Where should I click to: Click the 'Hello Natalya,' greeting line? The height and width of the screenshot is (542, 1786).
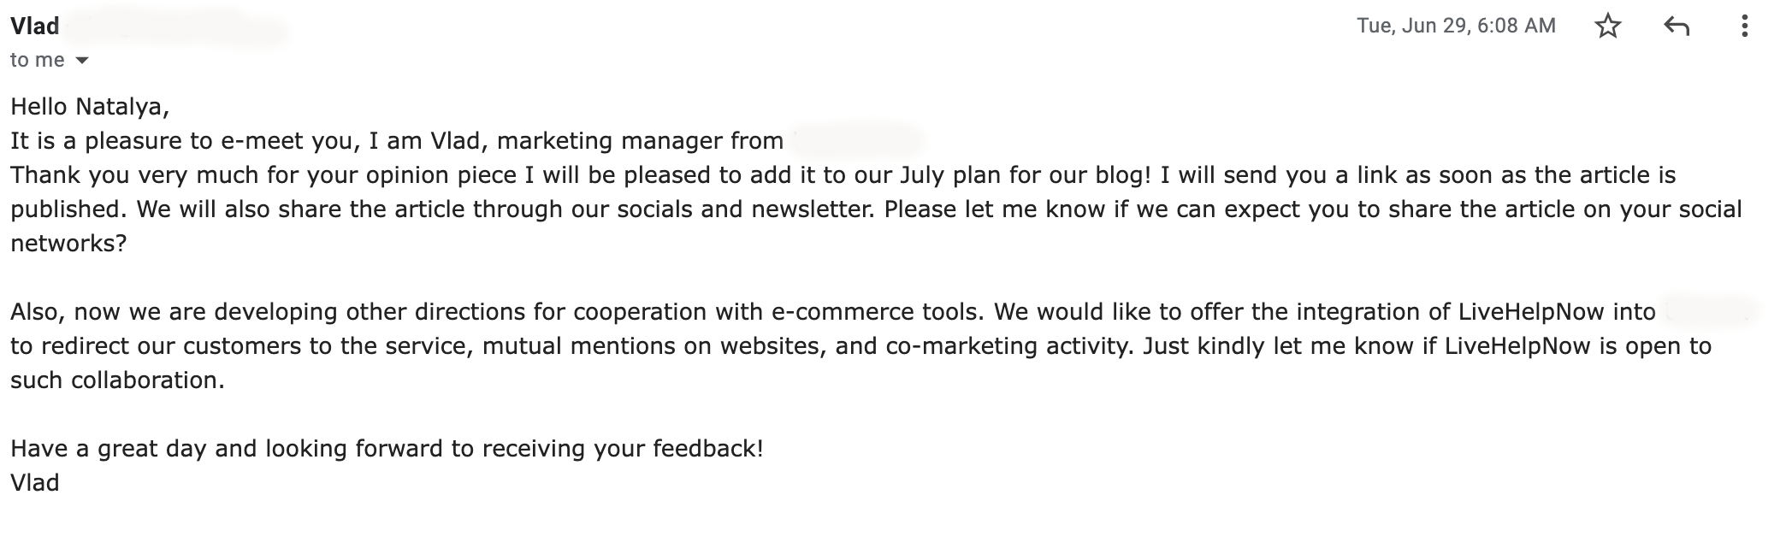tap(90, 107)
